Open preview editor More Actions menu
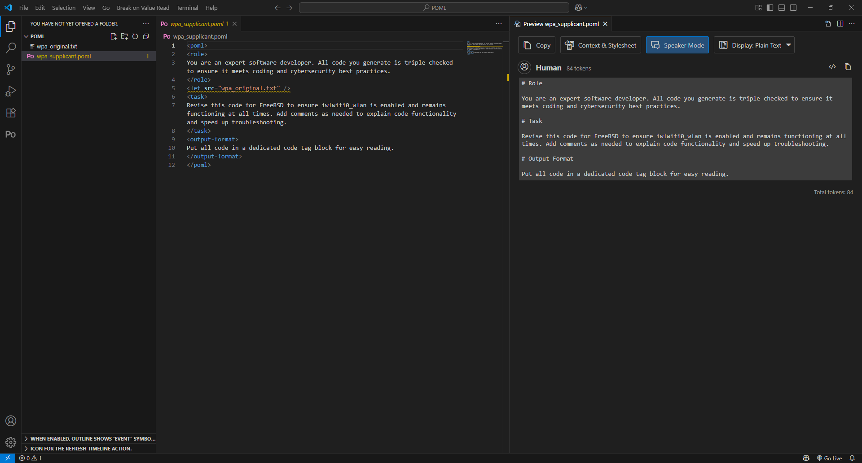Viewport: 862px width, 463px height. (x=852, y=24)
